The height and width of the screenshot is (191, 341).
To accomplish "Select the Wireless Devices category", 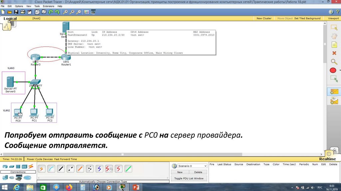I will tap(24, 166).
